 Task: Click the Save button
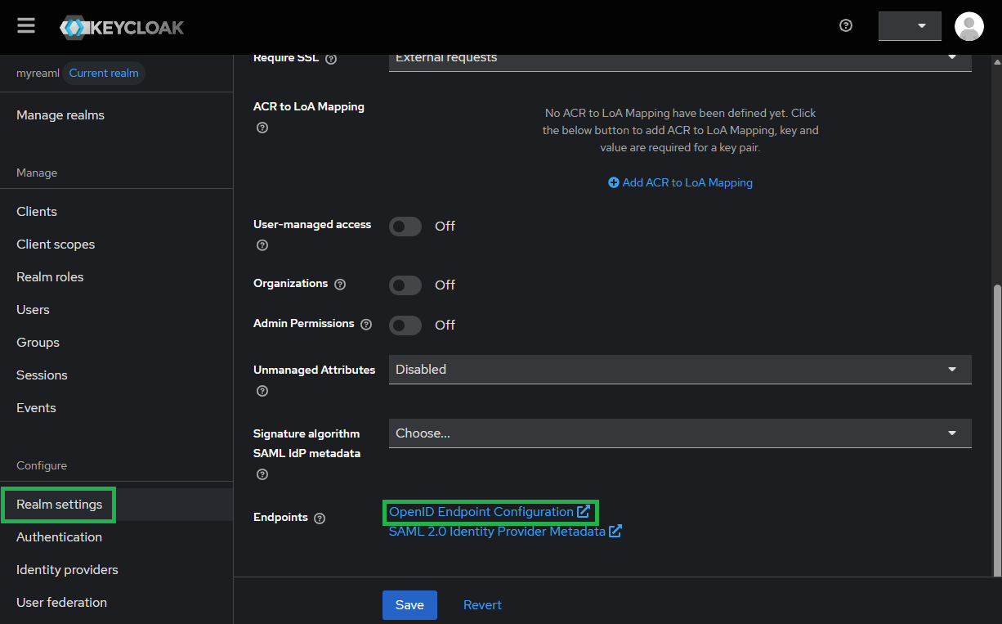[x=409, y=605]
